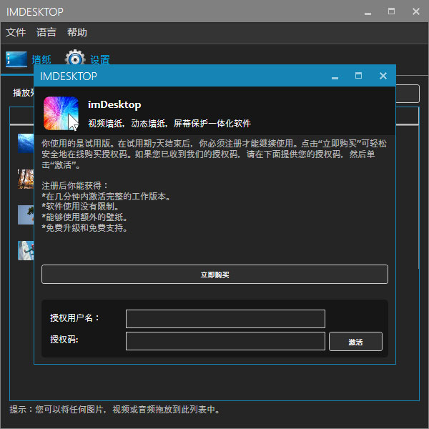Focus the 授权码 input field
This screenshot has width=429, height=429.
(225, 341)
